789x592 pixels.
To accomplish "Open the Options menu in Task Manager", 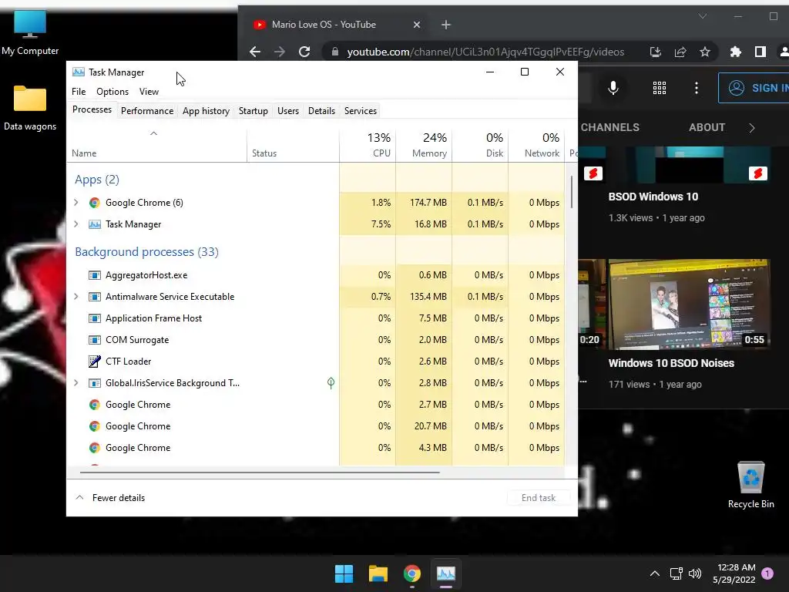I will point(112,92).
